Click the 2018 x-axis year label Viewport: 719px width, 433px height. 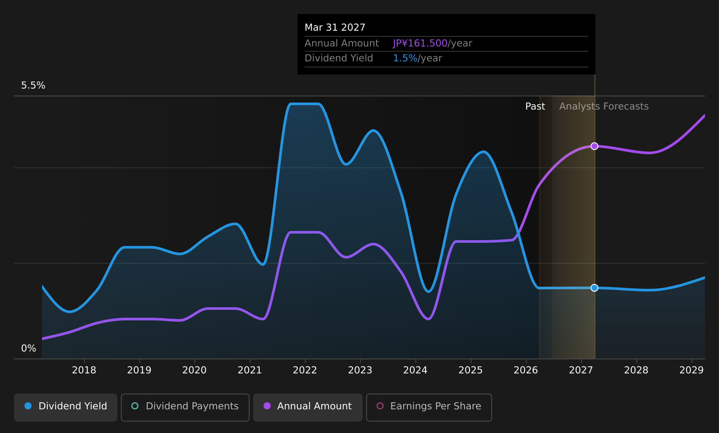coord(84,370)
